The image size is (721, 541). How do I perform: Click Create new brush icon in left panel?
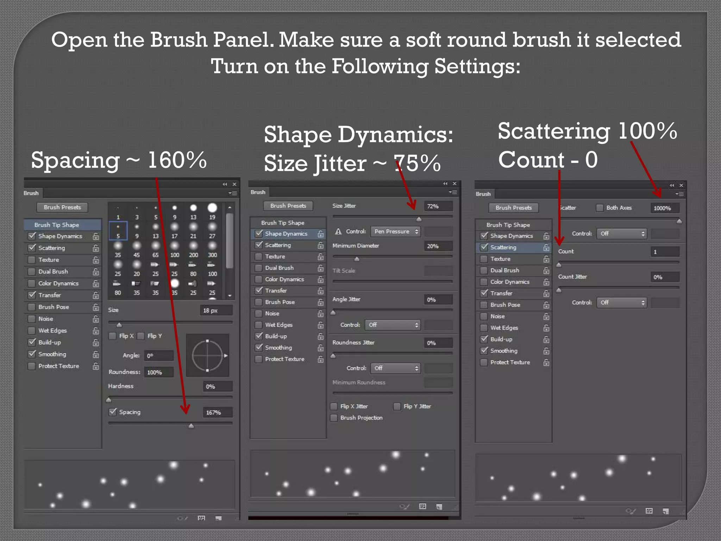pos(218,518)
